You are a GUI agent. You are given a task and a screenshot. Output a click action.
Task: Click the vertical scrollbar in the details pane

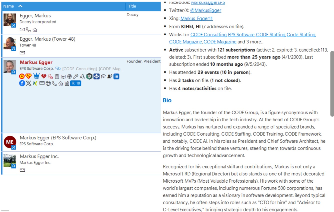pyautogui.click(x=332, y=83)
